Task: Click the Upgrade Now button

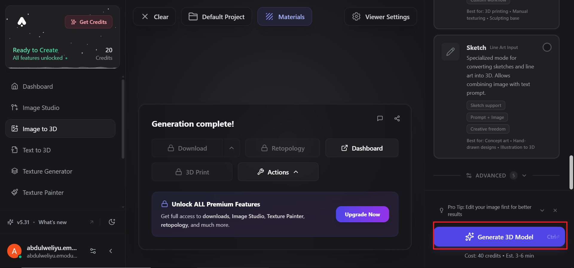Action: (x=362, y=214)
